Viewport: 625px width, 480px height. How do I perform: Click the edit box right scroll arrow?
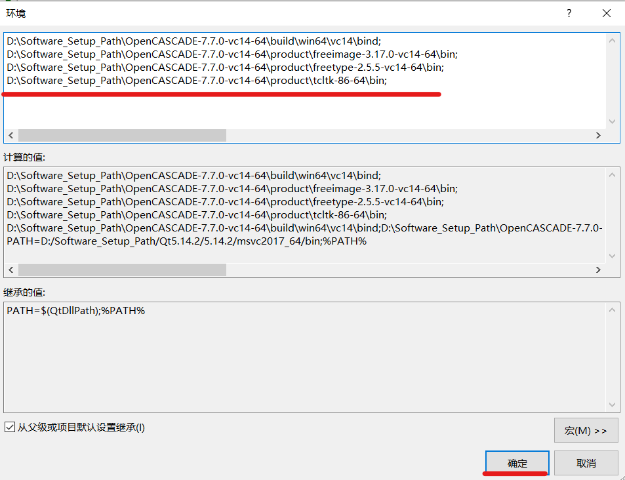coord(598,136)
